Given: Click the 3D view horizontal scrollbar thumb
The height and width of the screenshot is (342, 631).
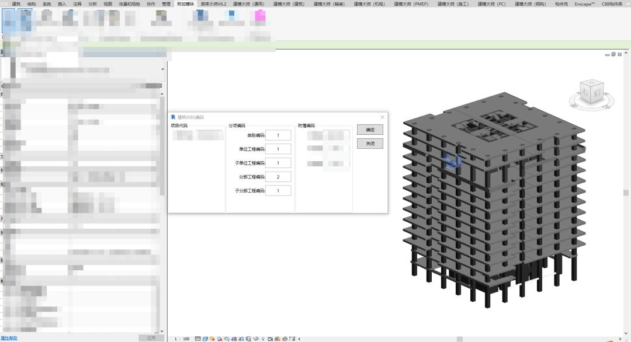Looking at the screenshot, I should tap(460, 338).
